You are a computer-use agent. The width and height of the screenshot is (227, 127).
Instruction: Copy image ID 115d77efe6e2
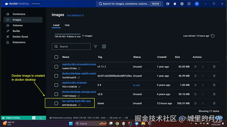pyautogui.click(x=79, y=96)
